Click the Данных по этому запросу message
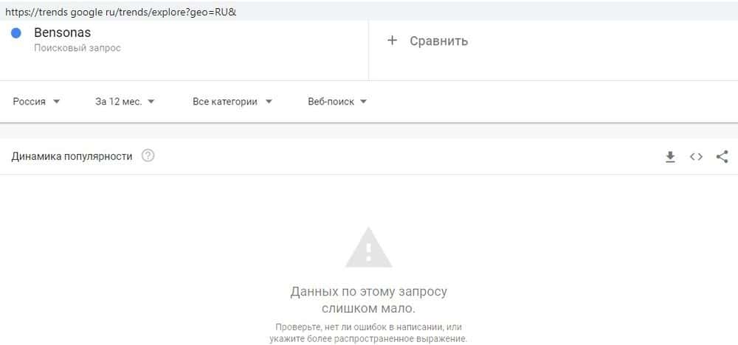The width and height of the screenshot is (738, 345). [368, 300]
